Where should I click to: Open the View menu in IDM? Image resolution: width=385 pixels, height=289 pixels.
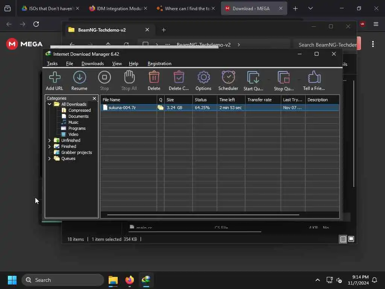117,64
